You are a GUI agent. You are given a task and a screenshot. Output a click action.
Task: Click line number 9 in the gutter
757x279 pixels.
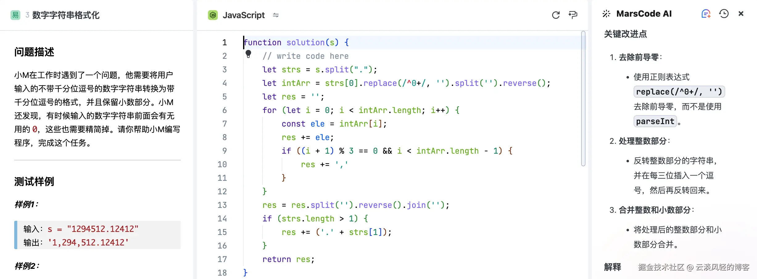coord(224,151)
